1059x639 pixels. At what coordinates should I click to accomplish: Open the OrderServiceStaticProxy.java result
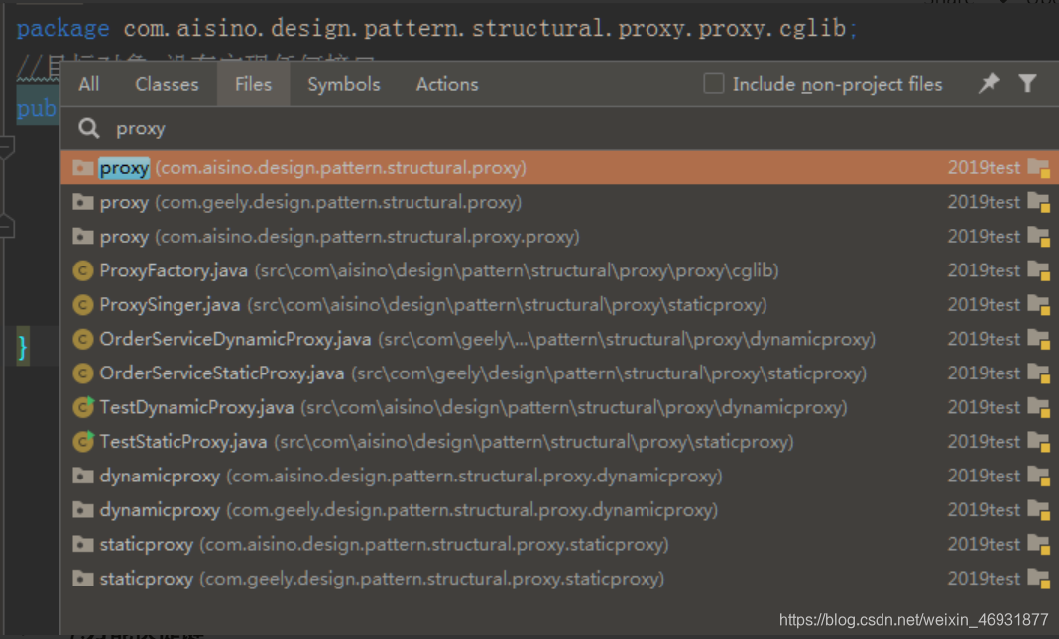tap(560, 373)
